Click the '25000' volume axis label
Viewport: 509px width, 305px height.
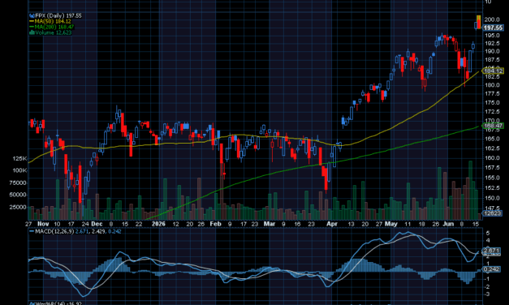pos(18,207)
